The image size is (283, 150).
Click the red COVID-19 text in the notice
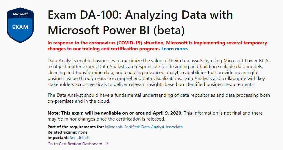point(129,43)
